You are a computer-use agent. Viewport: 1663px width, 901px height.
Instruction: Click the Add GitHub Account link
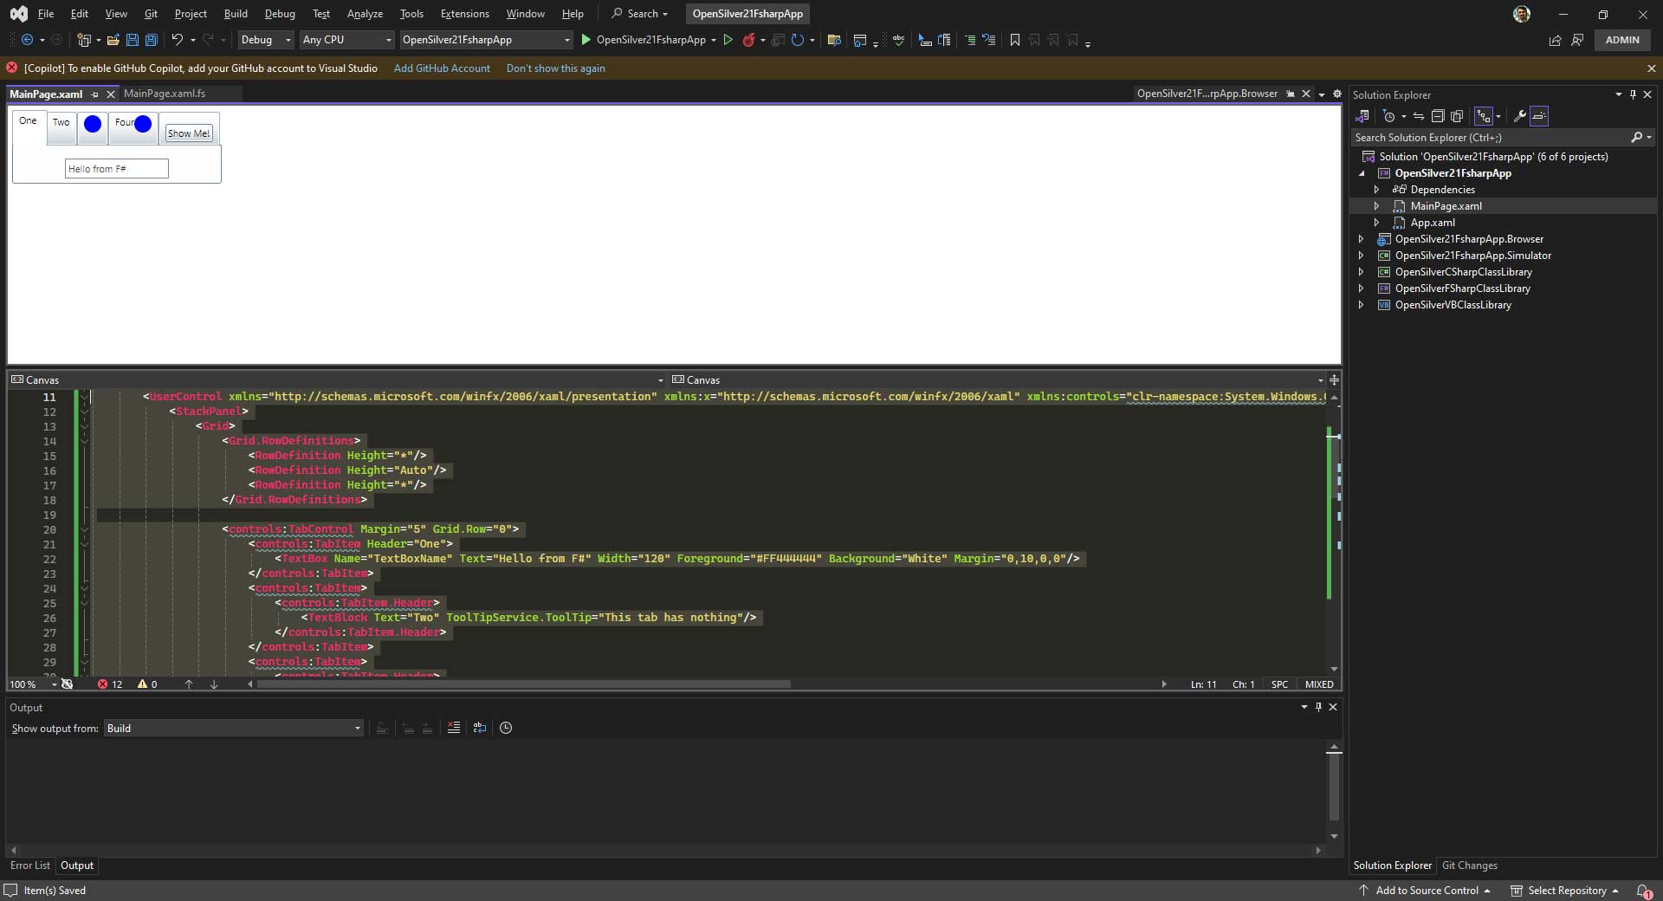coord(442,68)
